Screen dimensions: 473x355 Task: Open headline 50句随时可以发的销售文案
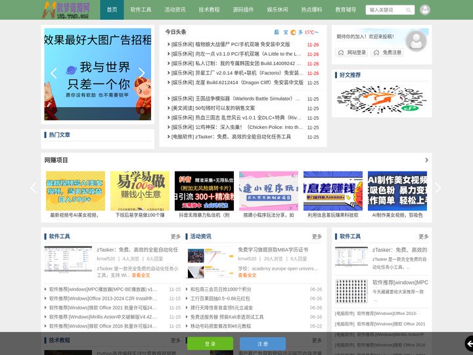213,108
